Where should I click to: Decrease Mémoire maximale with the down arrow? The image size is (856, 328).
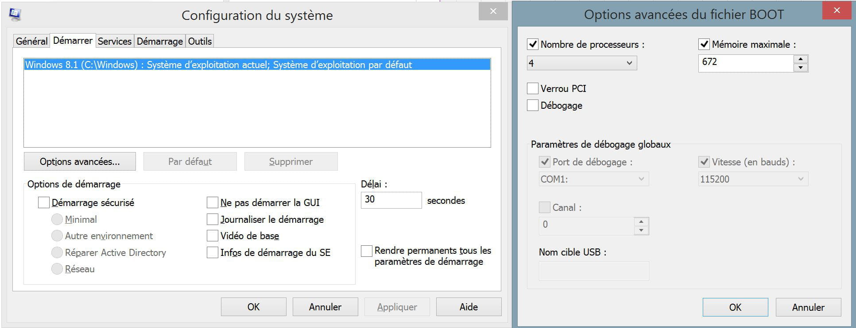[801, 68]
